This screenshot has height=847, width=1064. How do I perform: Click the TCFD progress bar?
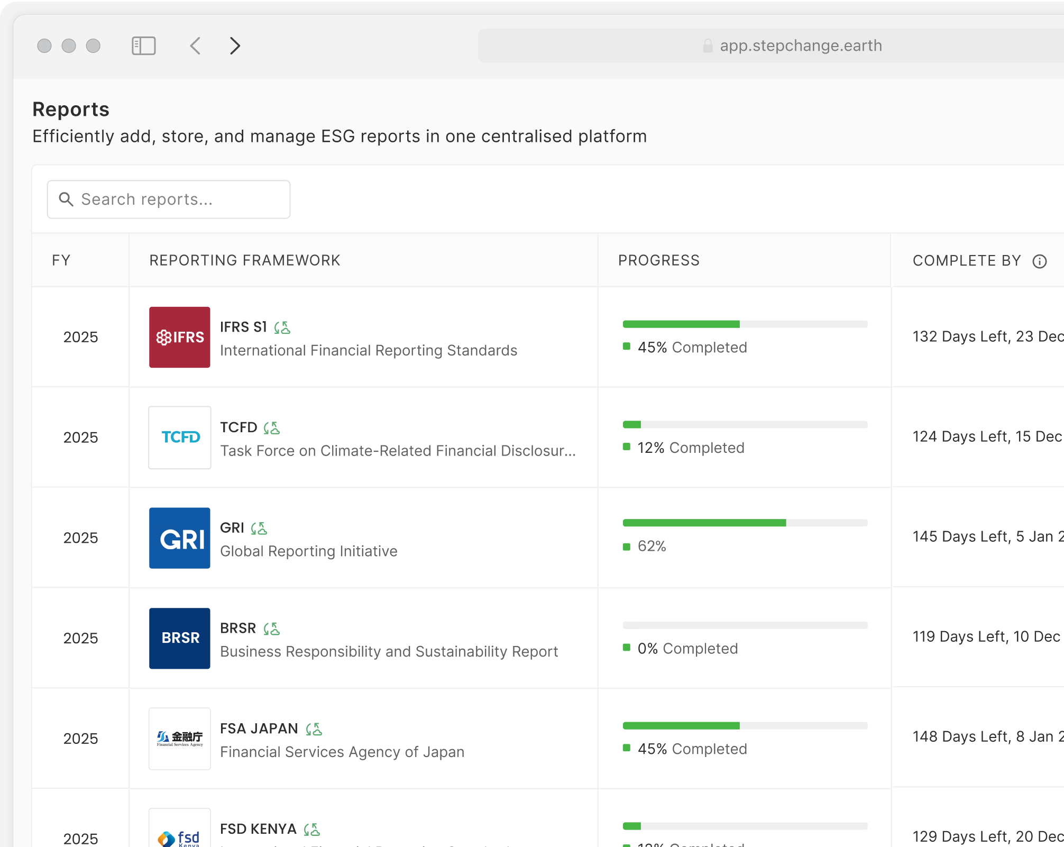coord(745,424)
